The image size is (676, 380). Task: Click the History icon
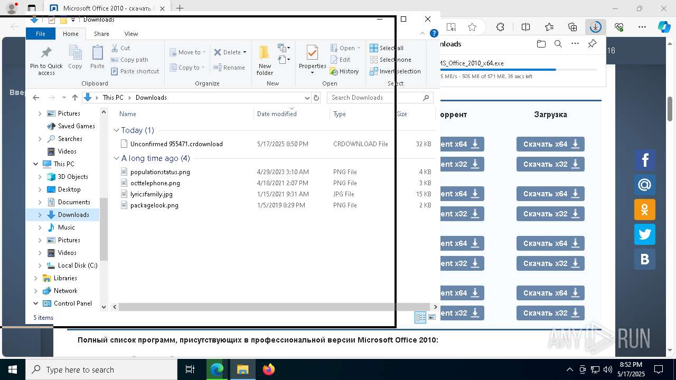pyautogui.click(x=334, y=71)
